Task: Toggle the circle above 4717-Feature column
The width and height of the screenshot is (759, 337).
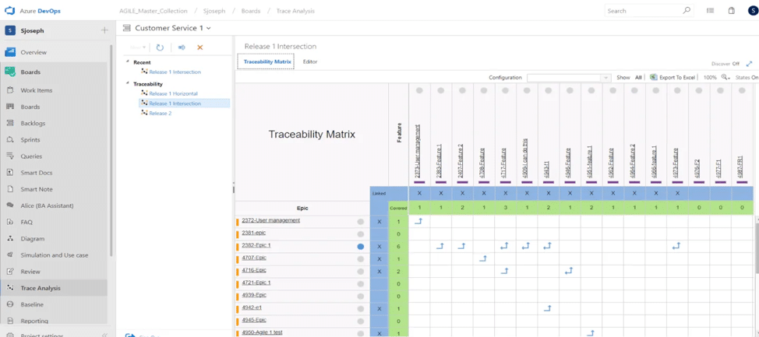Action: pyautogui.click(x=506, y=90)
